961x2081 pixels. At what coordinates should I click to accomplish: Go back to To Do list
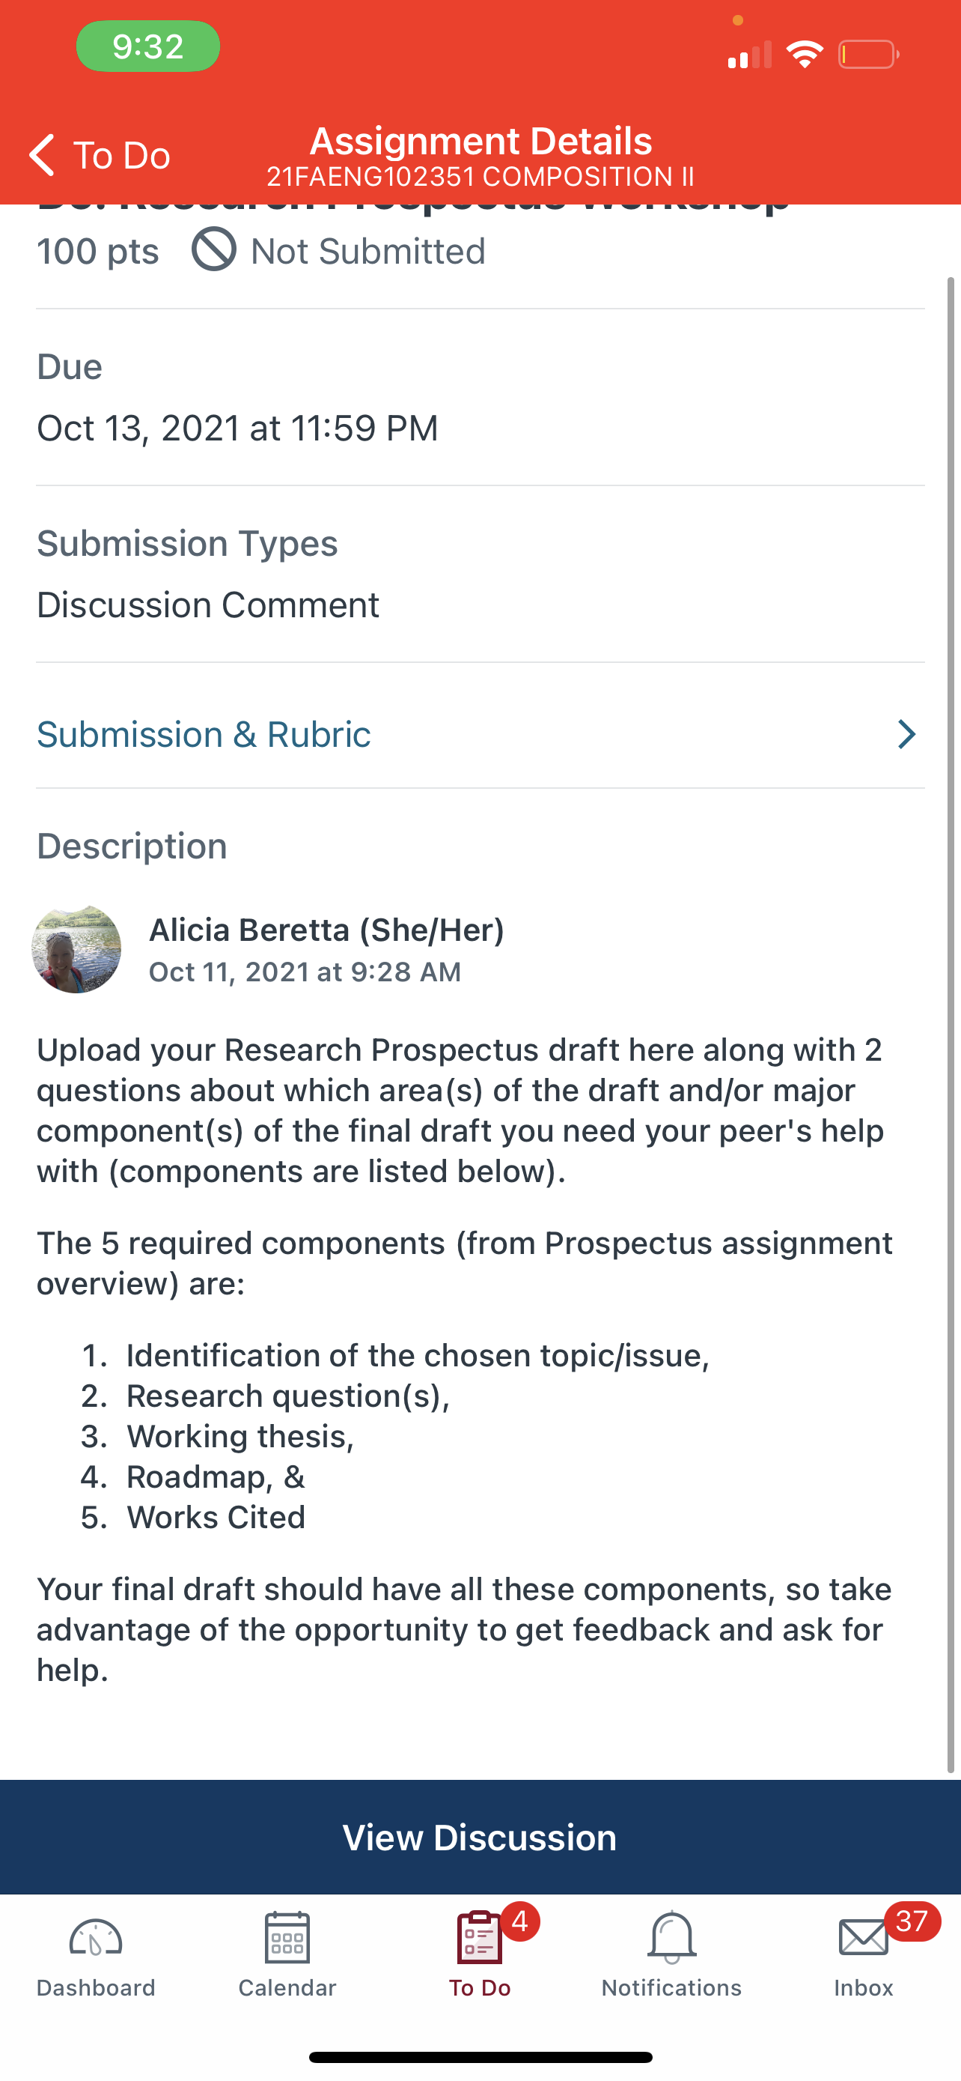tap(100, 154)
